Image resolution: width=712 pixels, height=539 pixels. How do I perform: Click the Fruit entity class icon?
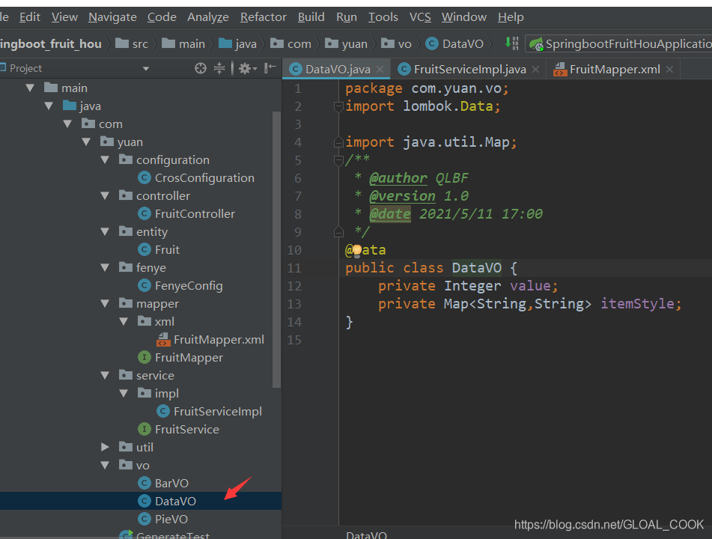point(144,249)
